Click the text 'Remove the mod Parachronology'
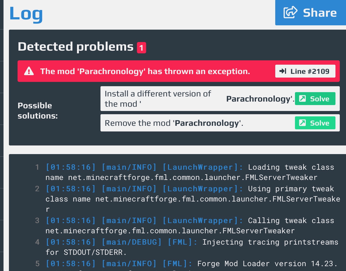Screen dimensions: 346x271 (x=174, y=123)
